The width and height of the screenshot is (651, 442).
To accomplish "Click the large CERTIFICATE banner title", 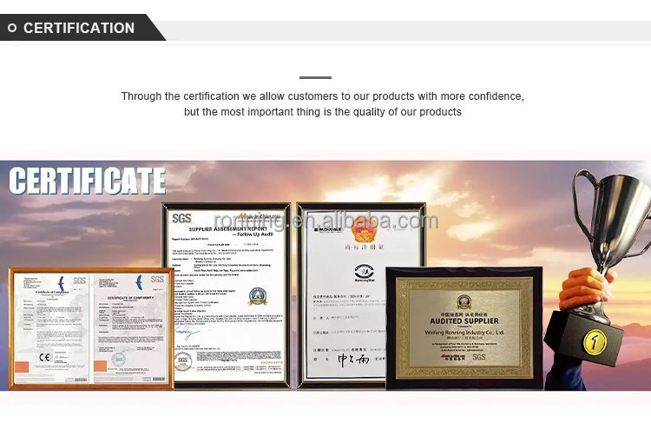I will pos(87,181).
